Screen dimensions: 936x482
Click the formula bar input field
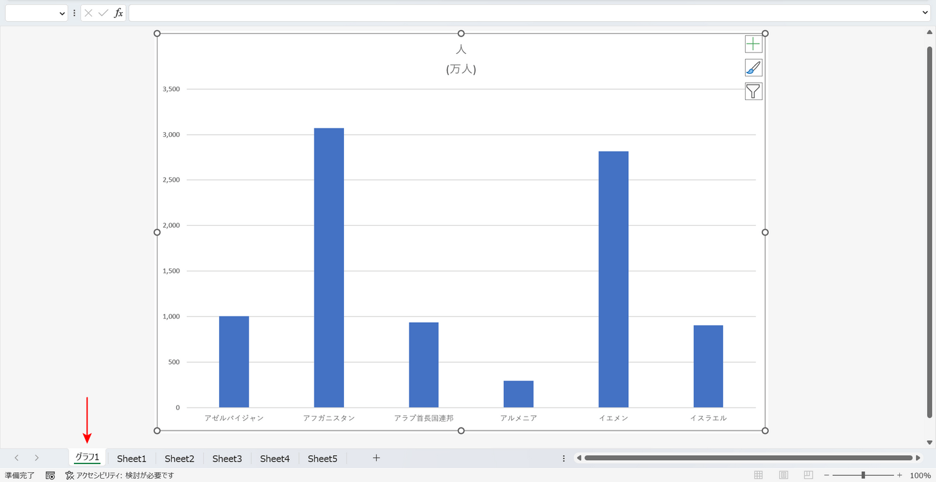pyautogui.click(x=524, y=13)
